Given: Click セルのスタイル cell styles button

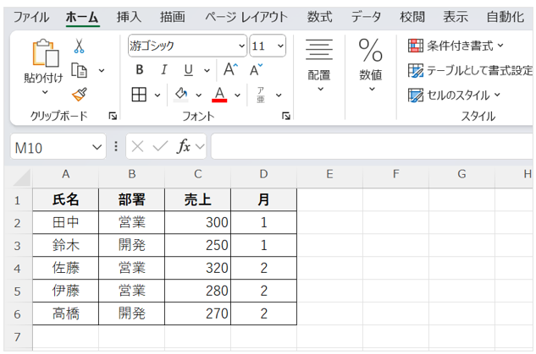Looking at the screenshot, I should pyautogui.click(x=455, y=95).
